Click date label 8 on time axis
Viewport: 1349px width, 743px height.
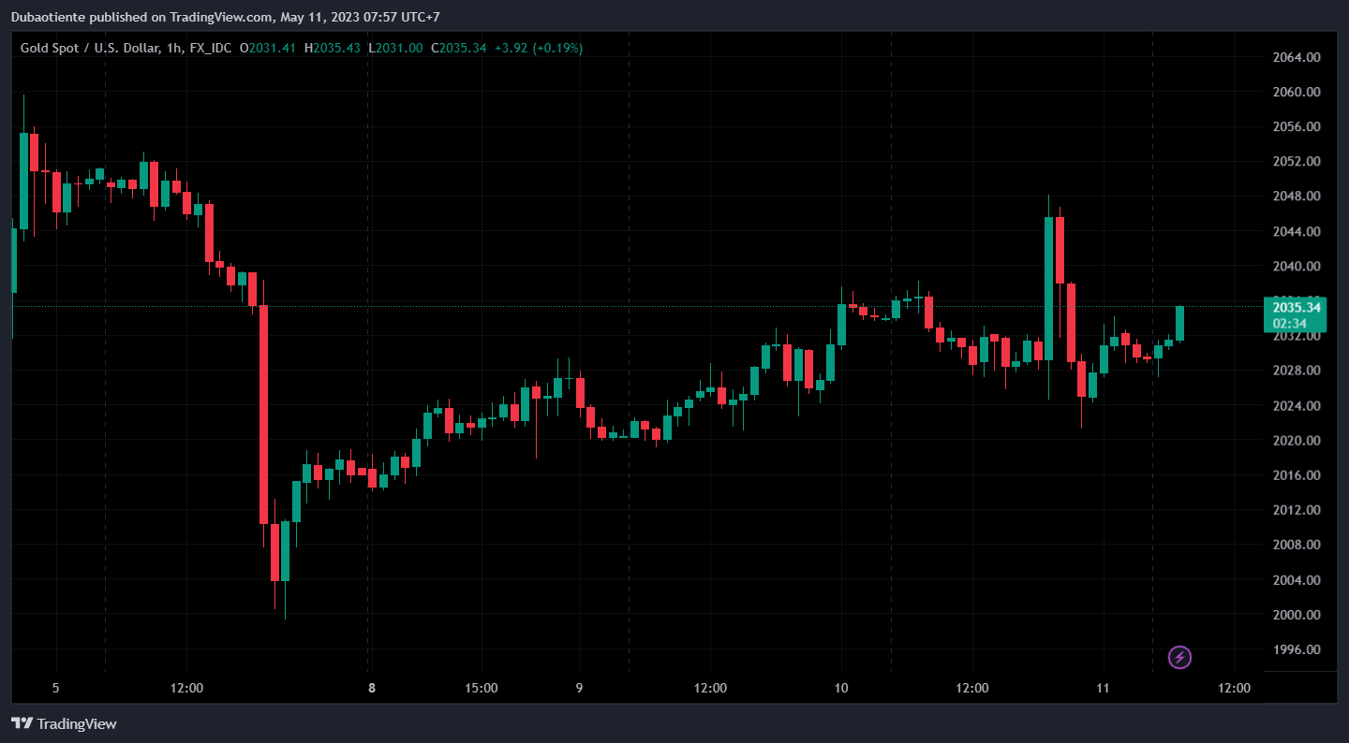[372, 689]
